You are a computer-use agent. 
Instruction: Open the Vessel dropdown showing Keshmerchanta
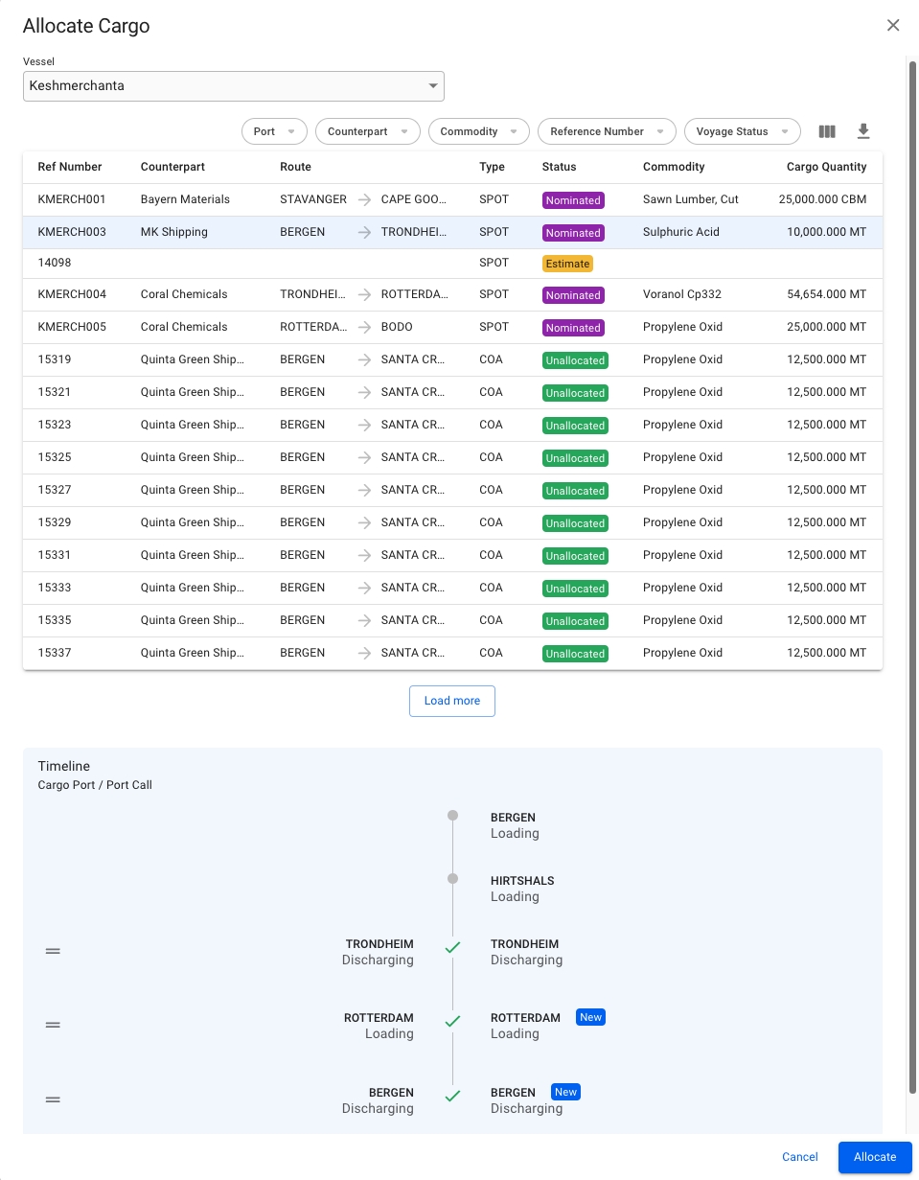(233, 86)
